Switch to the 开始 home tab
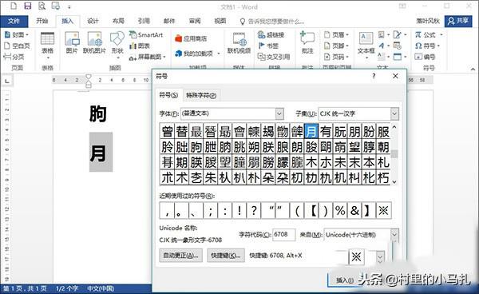Screen dimensions: 479x294 tap(42, 21)
